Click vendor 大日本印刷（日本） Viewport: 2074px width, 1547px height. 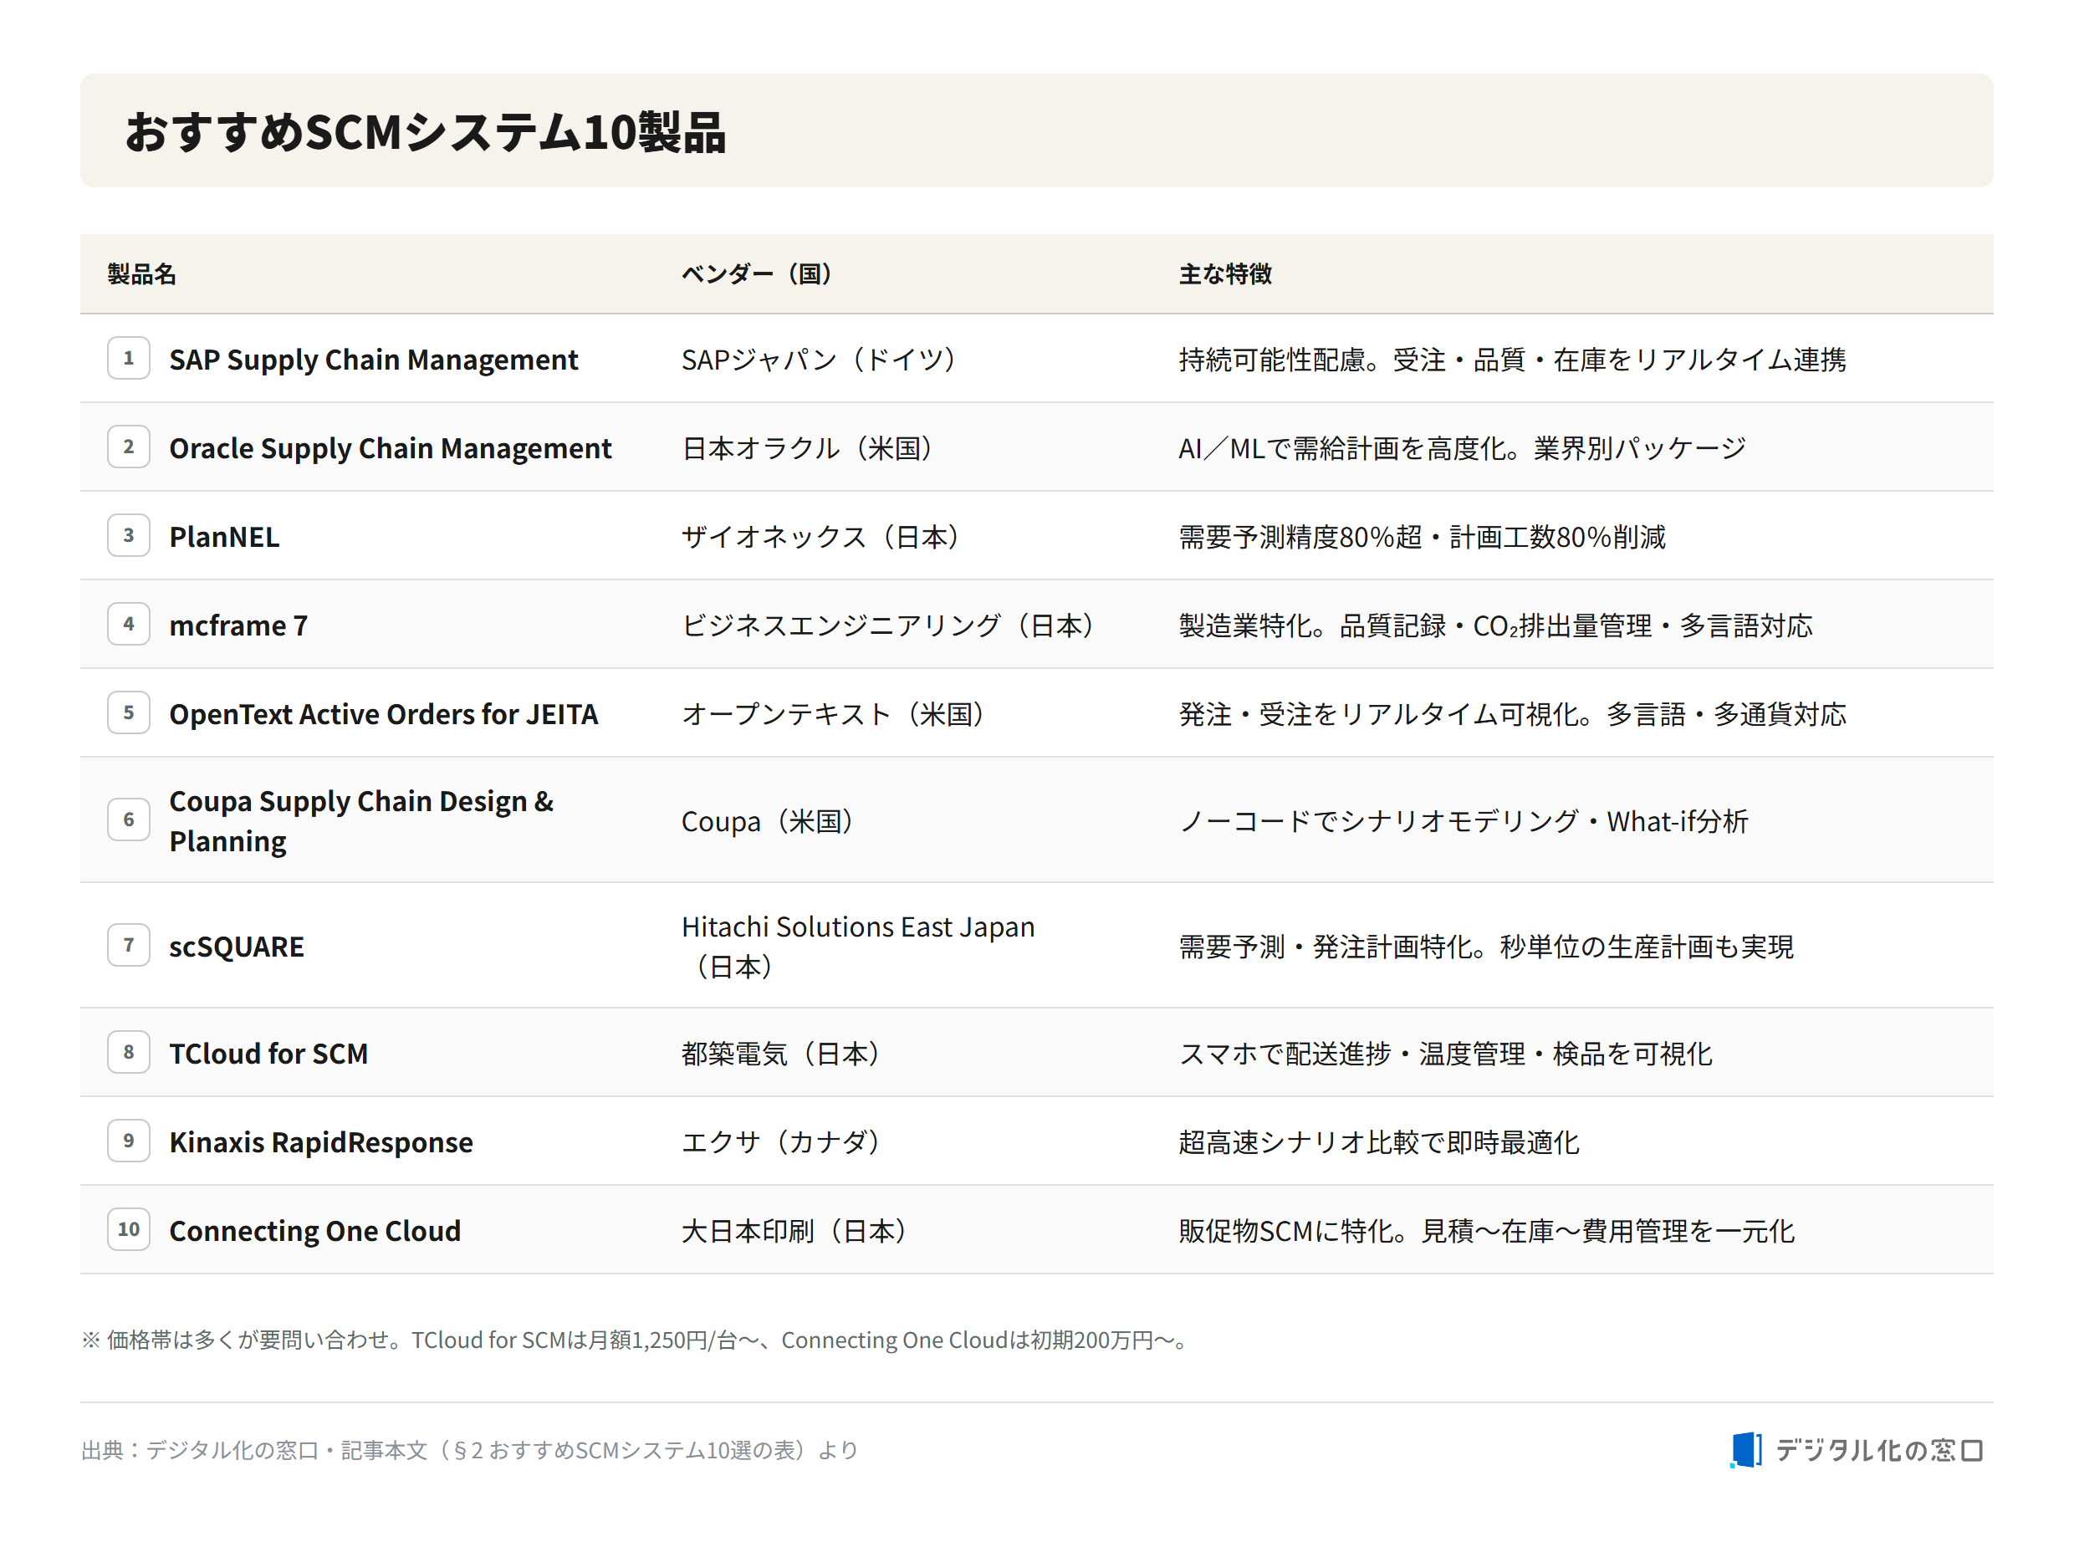[794, 1232]
